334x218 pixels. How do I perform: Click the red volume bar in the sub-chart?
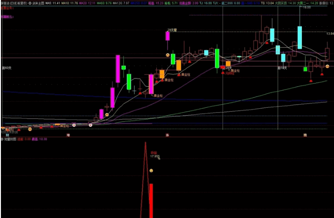click(151, 201)
